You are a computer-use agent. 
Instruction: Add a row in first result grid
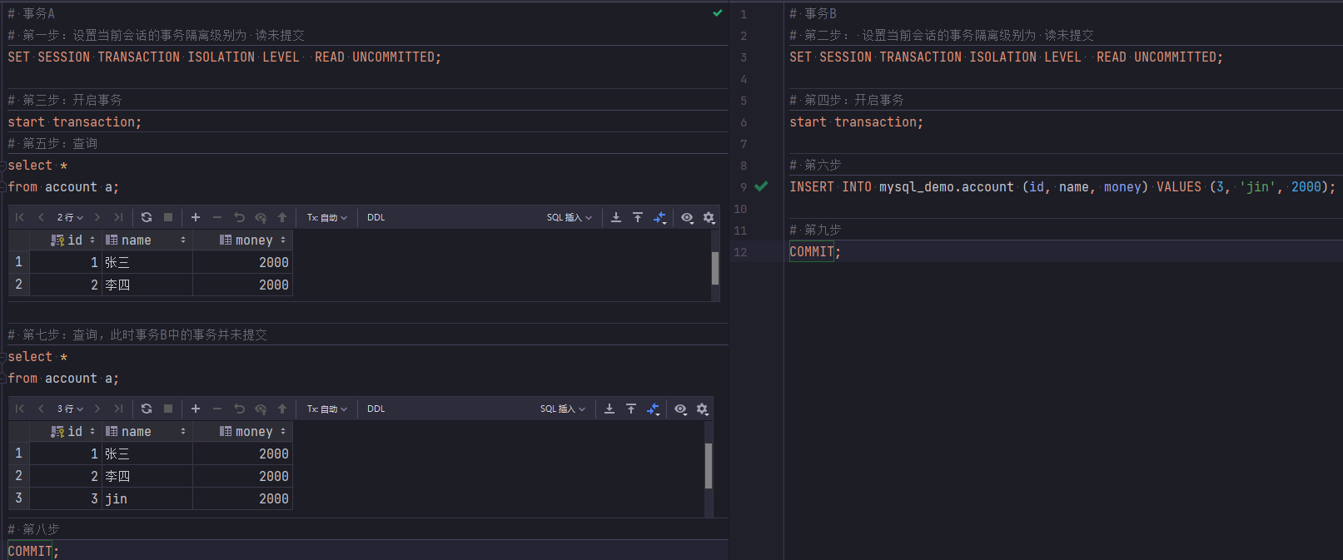[196, 217]
